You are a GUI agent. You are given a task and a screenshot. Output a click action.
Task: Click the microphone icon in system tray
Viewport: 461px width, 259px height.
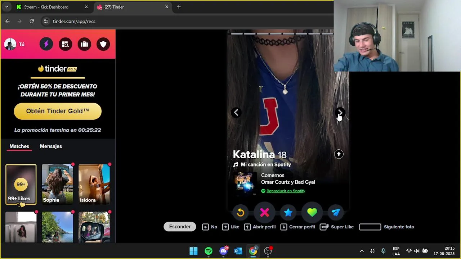383,251
